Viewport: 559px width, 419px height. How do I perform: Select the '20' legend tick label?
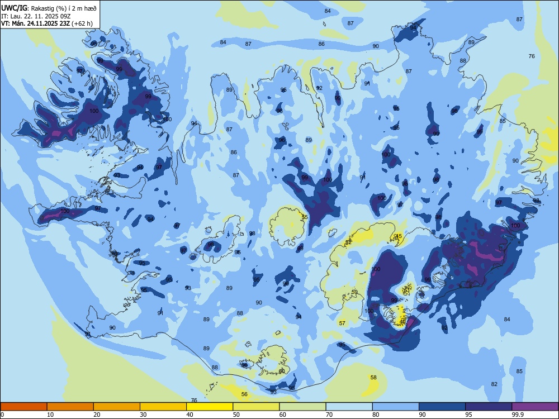click(97, 415)
